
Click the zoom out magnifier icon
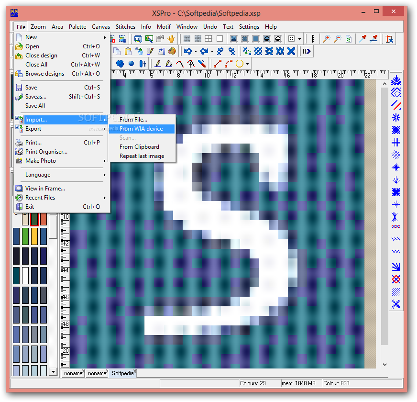[338, 39]
